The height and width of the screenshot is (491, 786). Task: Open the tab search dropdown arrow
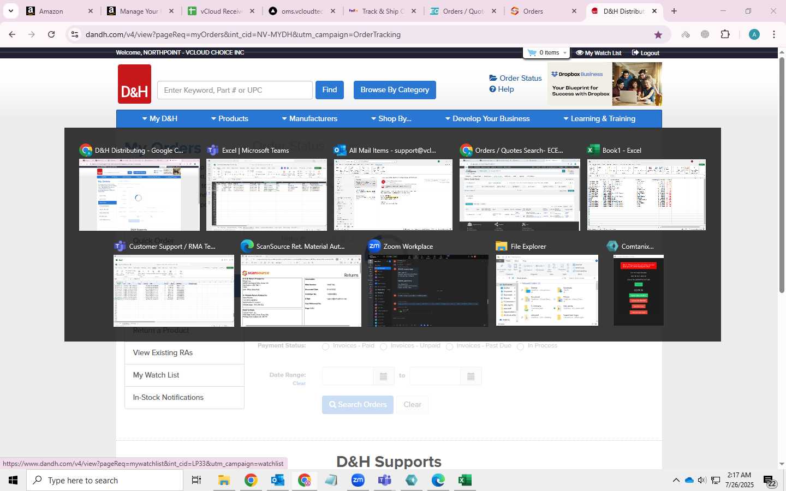(11, 11)
